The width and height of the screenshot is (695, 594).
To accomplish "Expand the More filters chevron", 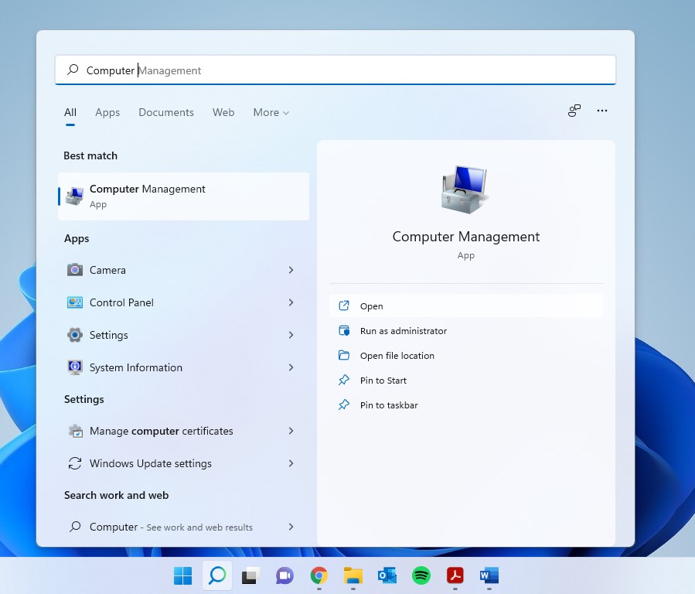I will coord(285,112).
